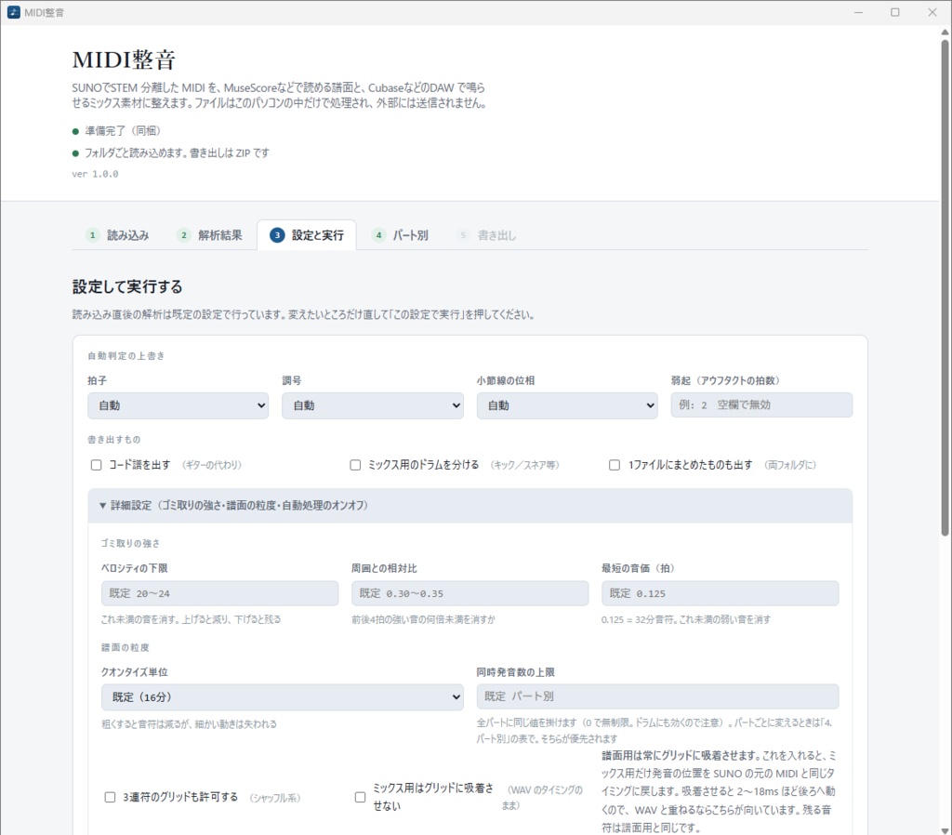Toggle ミックス用はグリッドに吸着させない checkbox
This screenshot has width=952, height=835.
360,798
